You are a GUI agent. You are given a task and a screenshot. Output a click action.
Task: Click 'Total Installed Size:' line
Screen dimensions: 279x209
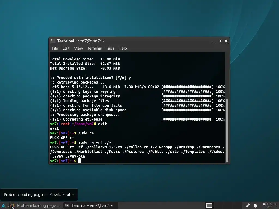[85, 64]
